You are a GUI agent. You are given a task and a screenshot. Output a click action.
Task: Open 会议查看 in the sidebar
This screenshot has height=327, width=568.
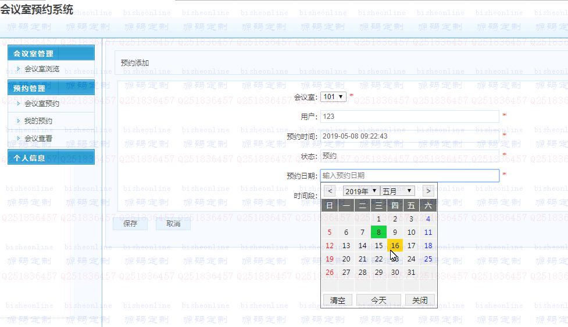pyautogui.click(x=38, y=138)
